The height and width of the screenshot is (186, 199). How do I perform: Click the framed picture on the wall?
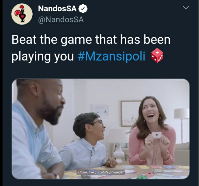131,113
